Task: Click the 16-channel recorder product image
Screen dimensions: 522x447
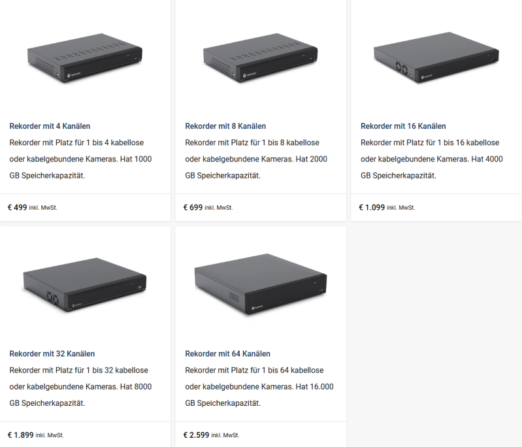Action: (435, 58)
